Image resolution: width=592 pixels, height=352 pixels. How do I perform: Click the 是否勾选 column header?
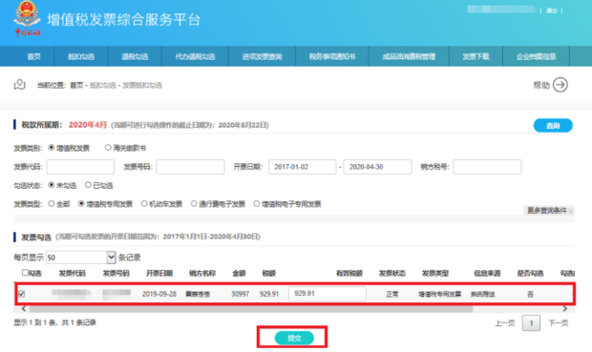pyautogui.click(x=530, y=273)
